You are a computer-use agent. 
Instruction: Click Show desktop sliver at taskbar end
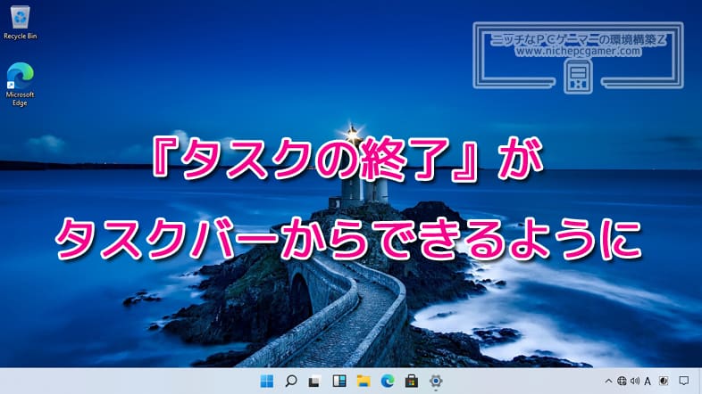(699, 381)
